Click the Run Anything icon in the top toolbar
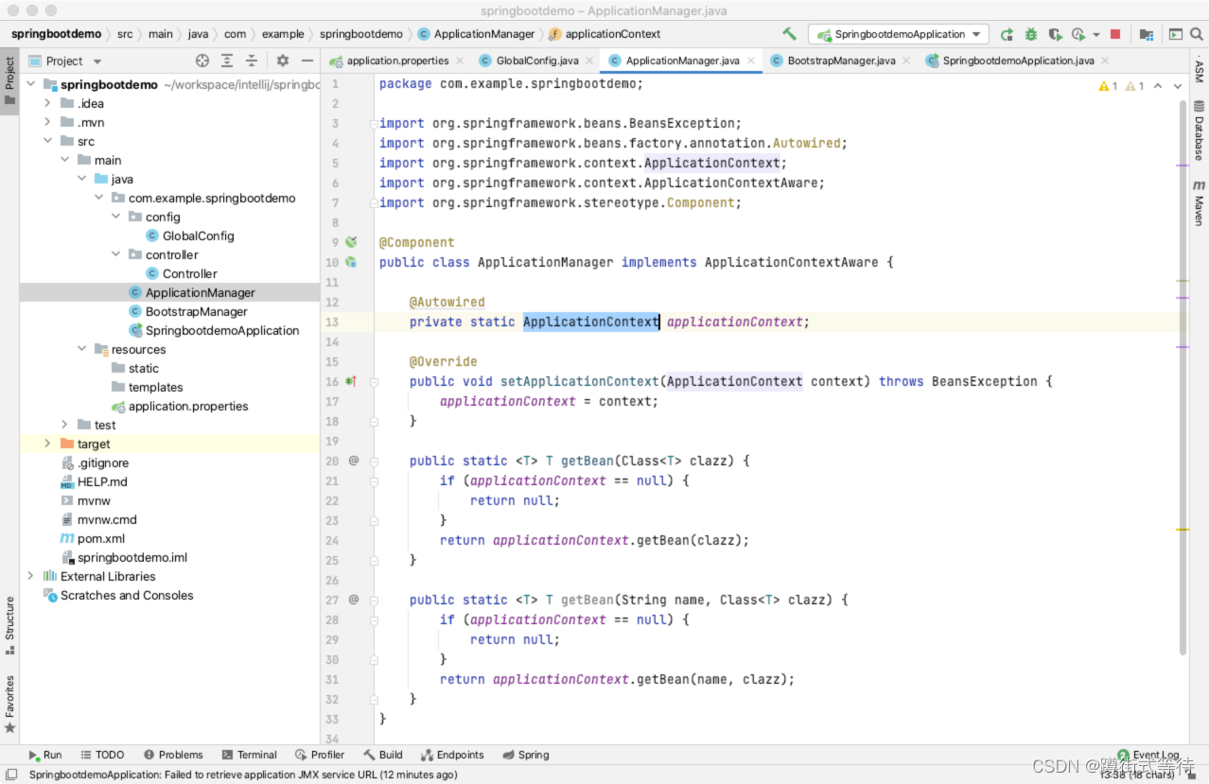 point(1176,34)
